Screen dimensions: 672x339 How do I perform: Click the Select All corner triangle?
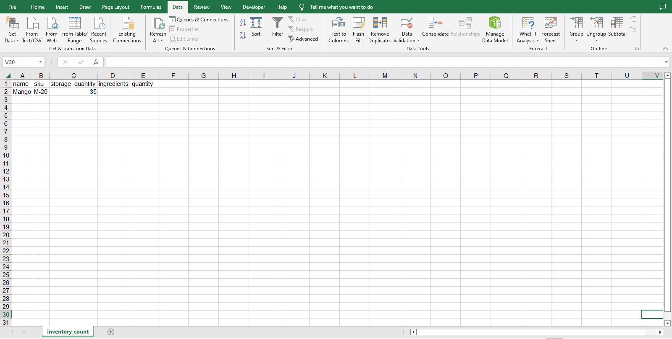[x=8, y=76]
